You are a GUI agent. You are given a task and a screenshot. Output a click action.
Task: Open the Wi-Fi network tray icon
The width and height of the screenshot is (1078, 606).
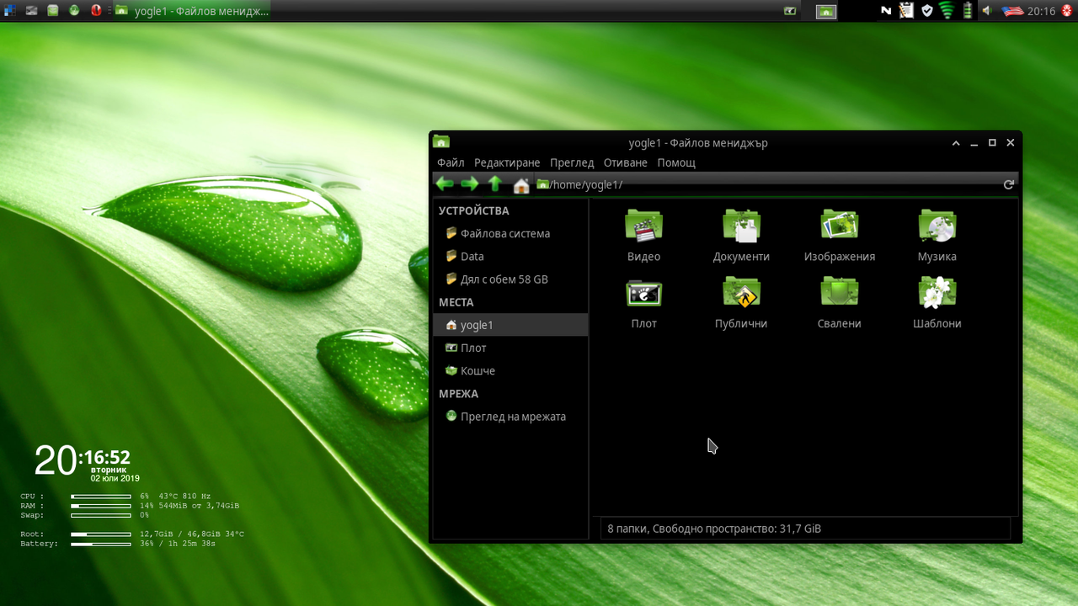click(947, 11)
